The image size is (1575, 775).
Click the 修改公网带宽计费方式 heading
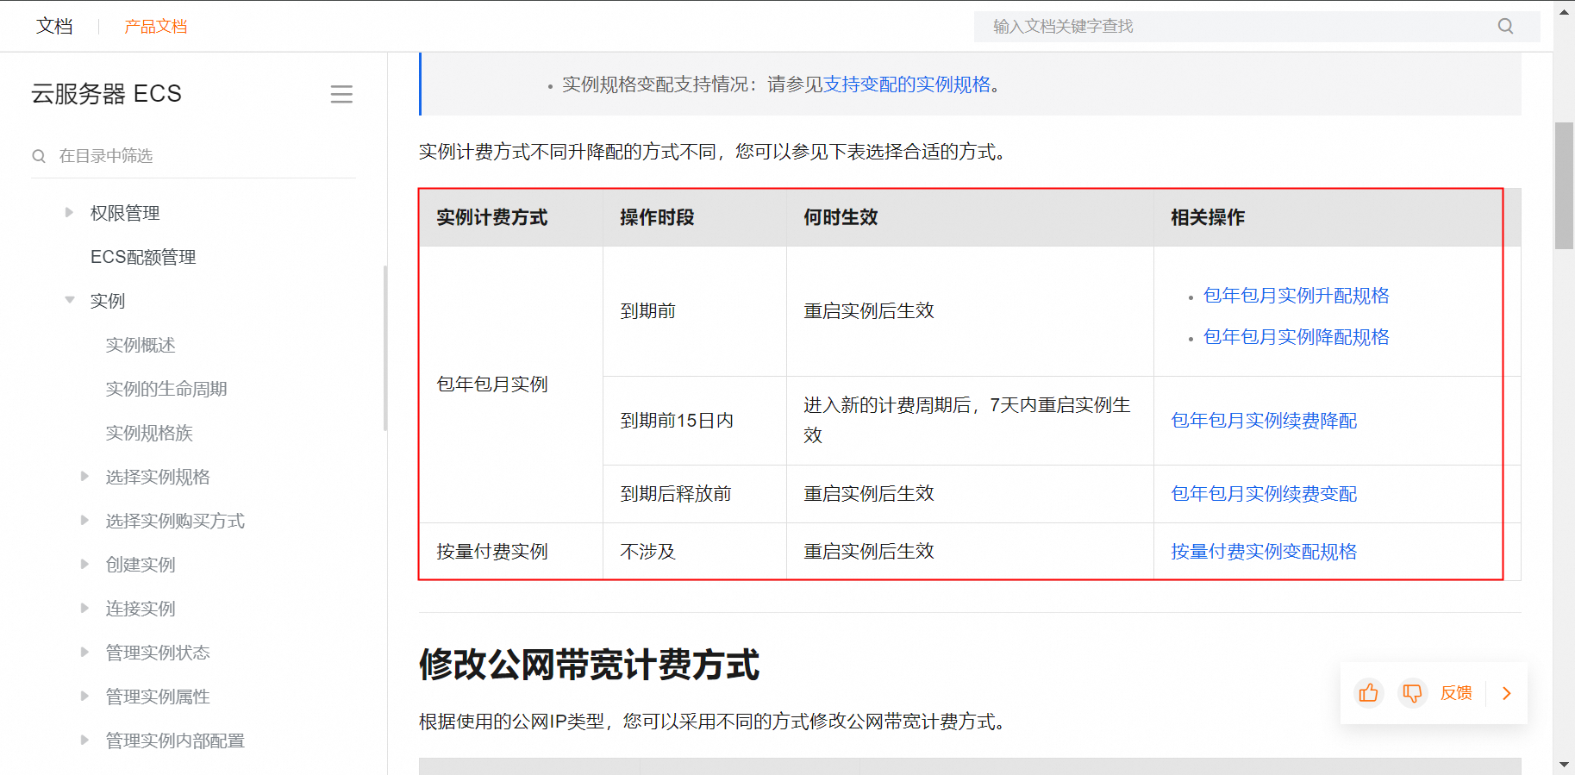(590, 666)
